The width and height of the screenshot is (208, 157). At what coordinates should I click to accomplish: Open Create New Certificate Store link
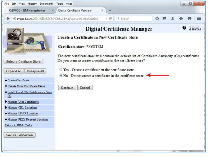pyautogui.click(x=26, y=86)
